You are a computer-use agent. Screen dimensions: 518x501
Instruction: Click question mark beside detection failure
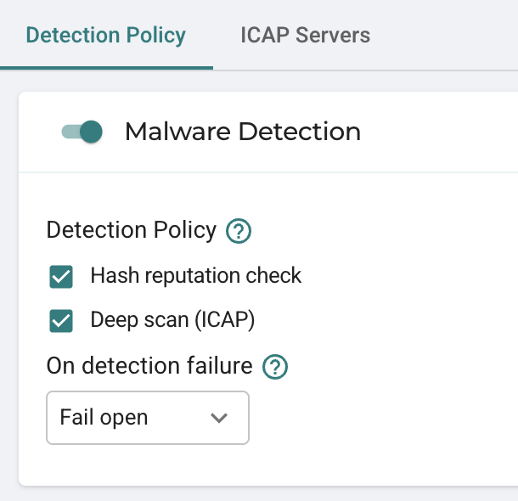tap(275, 367)
